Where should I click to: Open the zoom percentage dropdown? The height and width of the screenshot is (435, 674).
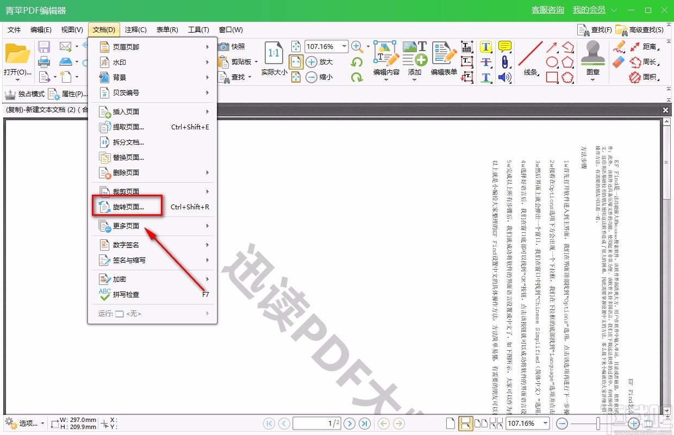pyautogui.click(x=344, y=46)
